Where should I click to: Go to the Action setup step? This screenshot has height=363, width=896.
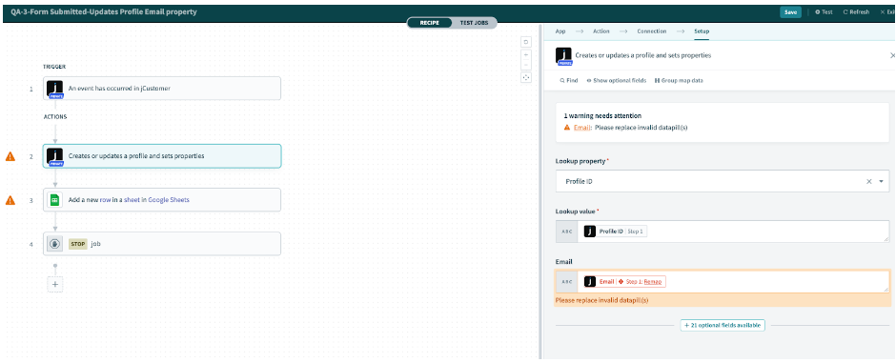tap(601, 31)
